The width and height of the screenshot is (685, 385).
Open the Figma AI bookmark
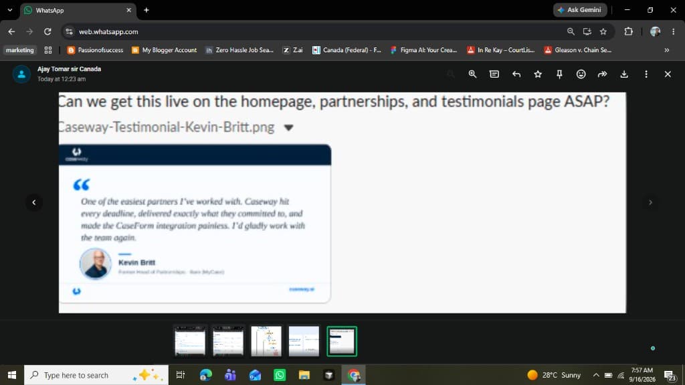[x=423, y=50]
